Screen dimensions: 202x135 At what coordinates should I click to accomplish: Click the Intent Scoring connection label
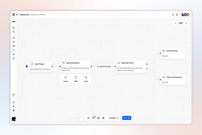tap(104, 66)
